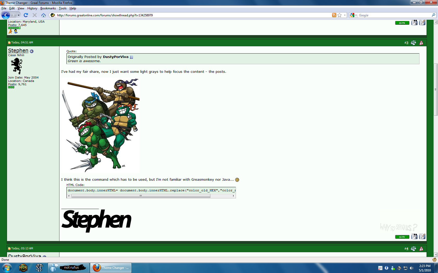Bookmark this page with the star icon
Screen dimensions: 438x273
339,15
